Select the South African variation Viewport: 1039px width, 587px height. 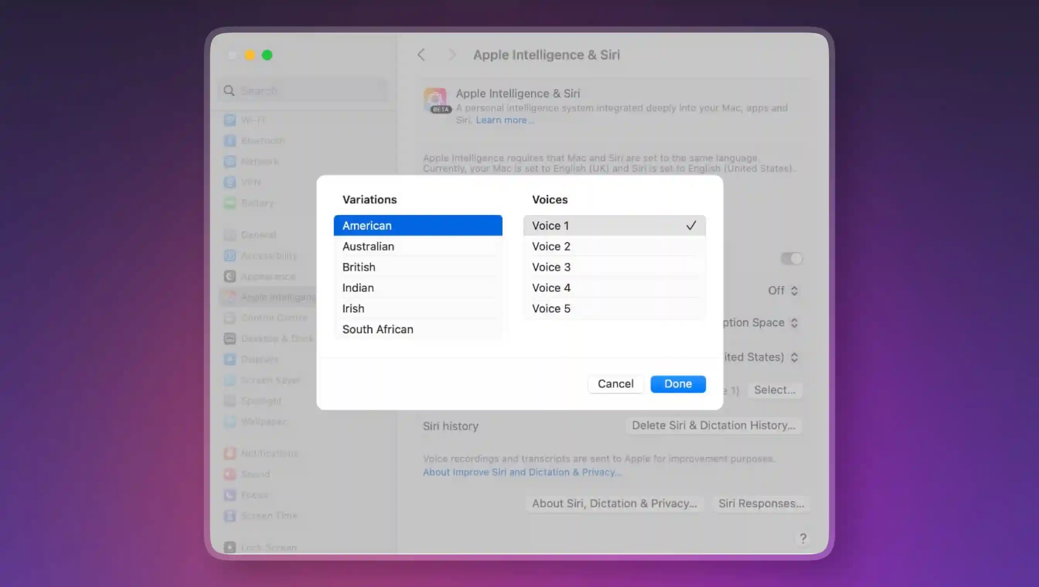point(417,329)
